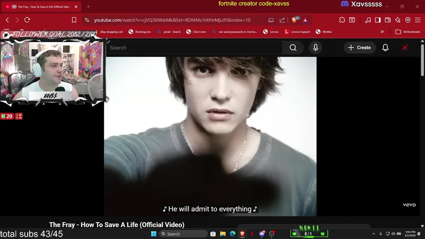Click the taskbar Search box
The height and width of the screenshot is (239, 425).
[x=184, y=234]
